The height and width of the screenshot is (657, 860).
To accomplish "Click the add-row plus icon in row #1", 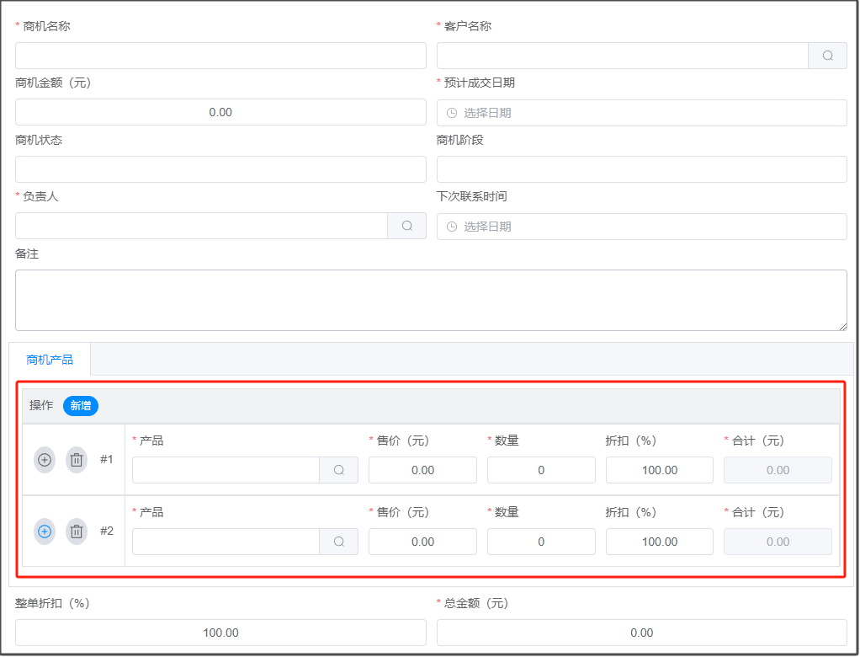I will click(x=45, y=460).
